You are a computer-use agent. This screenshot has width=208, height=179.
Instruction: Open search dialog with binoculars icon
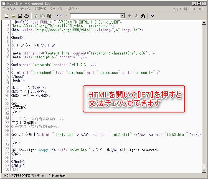tap(143, 16)
